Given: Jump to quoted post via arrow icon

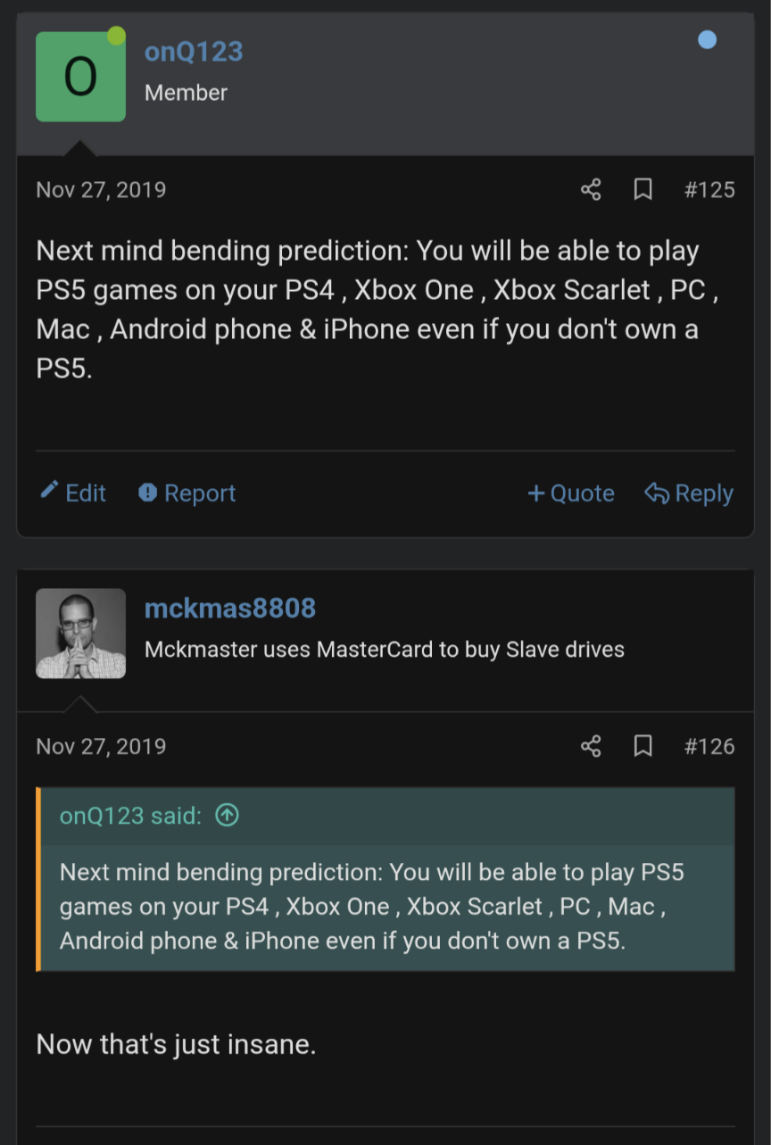Looking at the screenshot, I should (x=228, y=815).
